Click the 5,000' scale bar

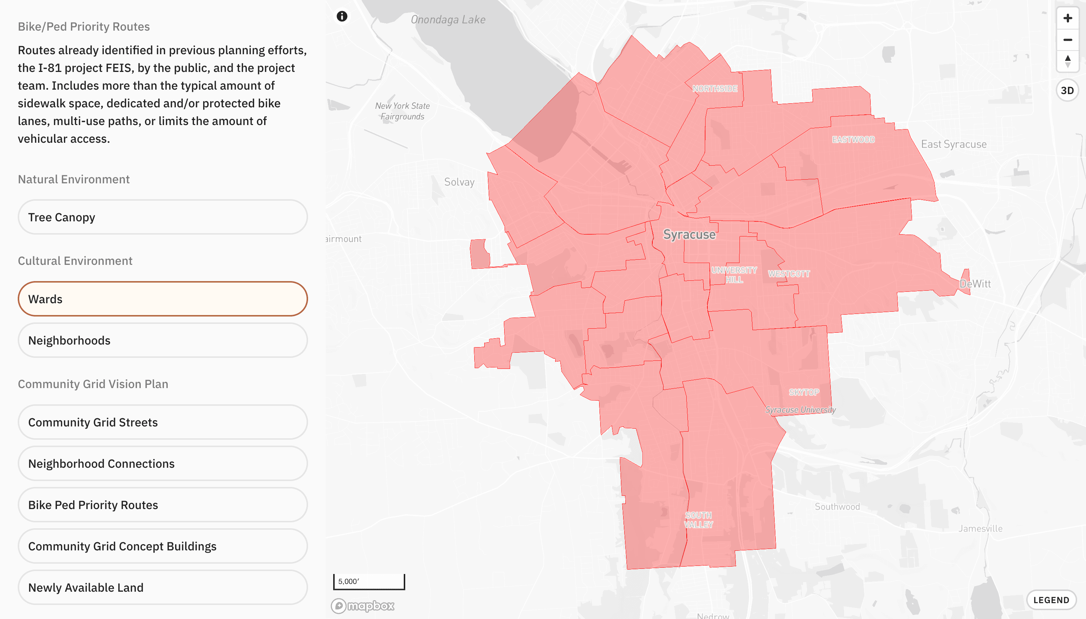[369, 582]
